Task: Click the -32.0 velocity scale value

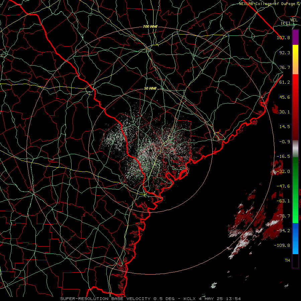Action: click(283, 172)
